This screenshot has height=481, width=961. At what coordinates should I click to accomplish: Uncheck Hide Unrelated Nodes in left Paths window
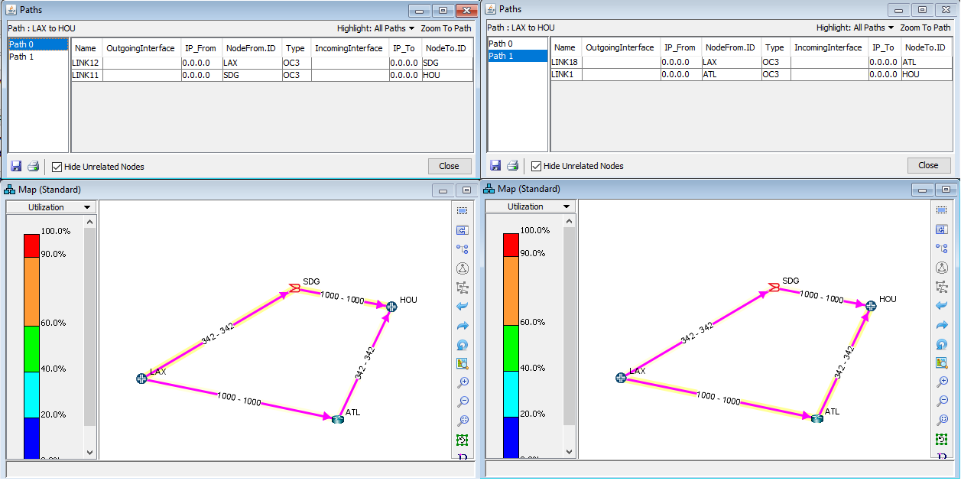pos(57,167)
